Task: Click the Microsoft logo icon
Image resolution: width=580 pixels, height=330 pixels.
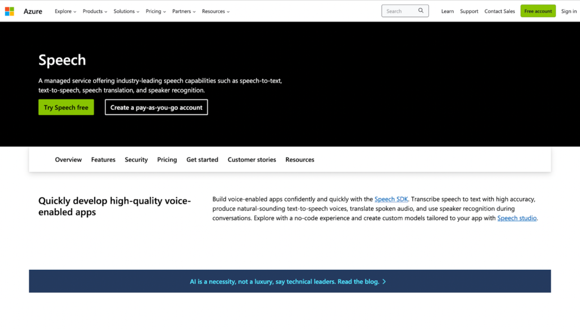Action: (x=10, y=11)
